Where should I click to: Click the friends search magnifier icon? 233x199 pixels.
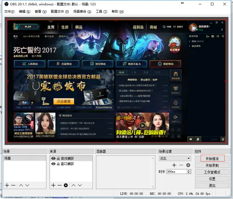click(x=223, y=36)
